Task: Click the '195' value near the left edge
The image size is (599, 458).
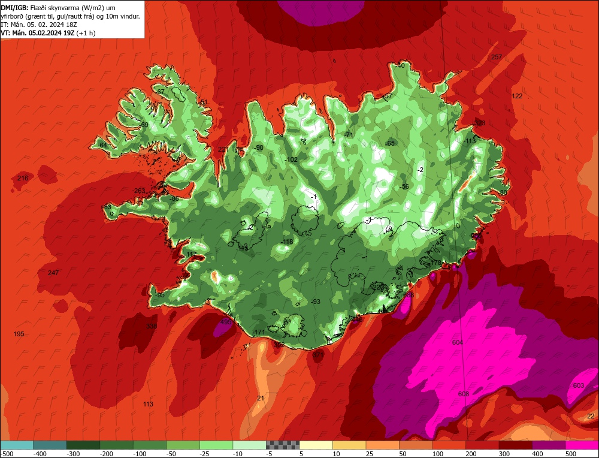Action: pos(19,334)
